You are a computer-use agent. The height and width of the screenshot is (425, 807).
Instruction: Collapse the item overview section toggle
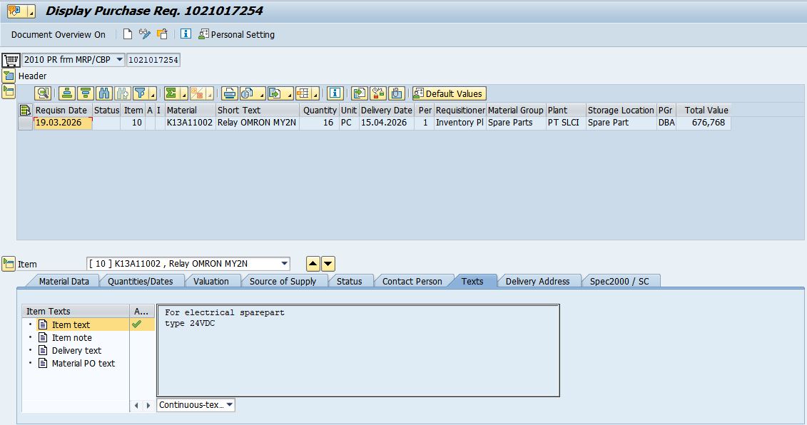[x=9, y=91]
